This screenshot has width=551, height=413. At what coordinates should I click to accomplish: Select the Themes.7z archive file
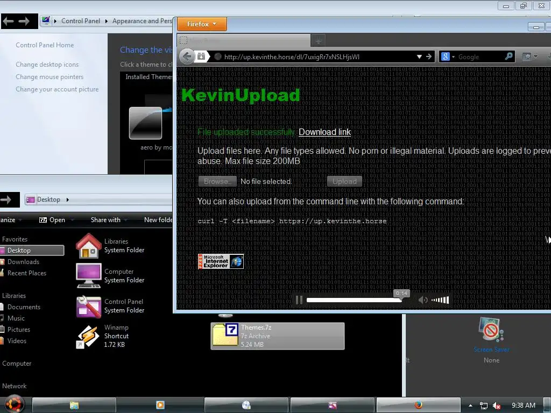277,336
